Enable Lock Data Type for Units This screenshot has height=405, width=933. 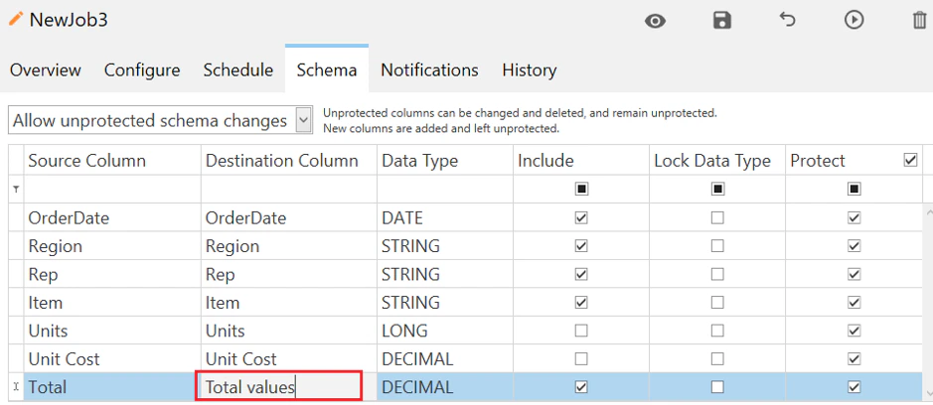[x=717, y=331]
